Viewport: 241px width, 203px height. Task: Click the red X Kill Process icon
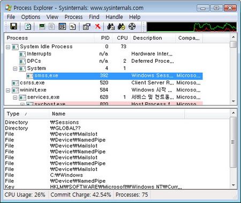pos(97,26)
